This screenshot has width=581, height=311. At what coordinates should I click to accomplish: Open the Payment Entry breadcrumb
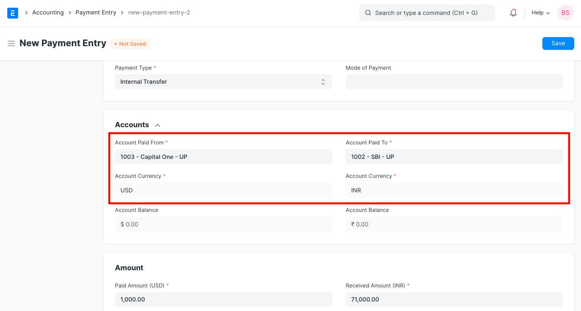(96, 12)
